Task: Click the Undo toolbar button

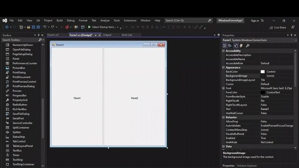Action: (45, 27)
